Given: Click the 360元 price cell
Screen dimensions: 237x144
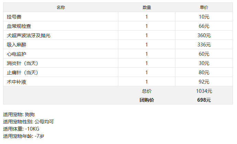Looking at the screenshot, I should point(204,35).
